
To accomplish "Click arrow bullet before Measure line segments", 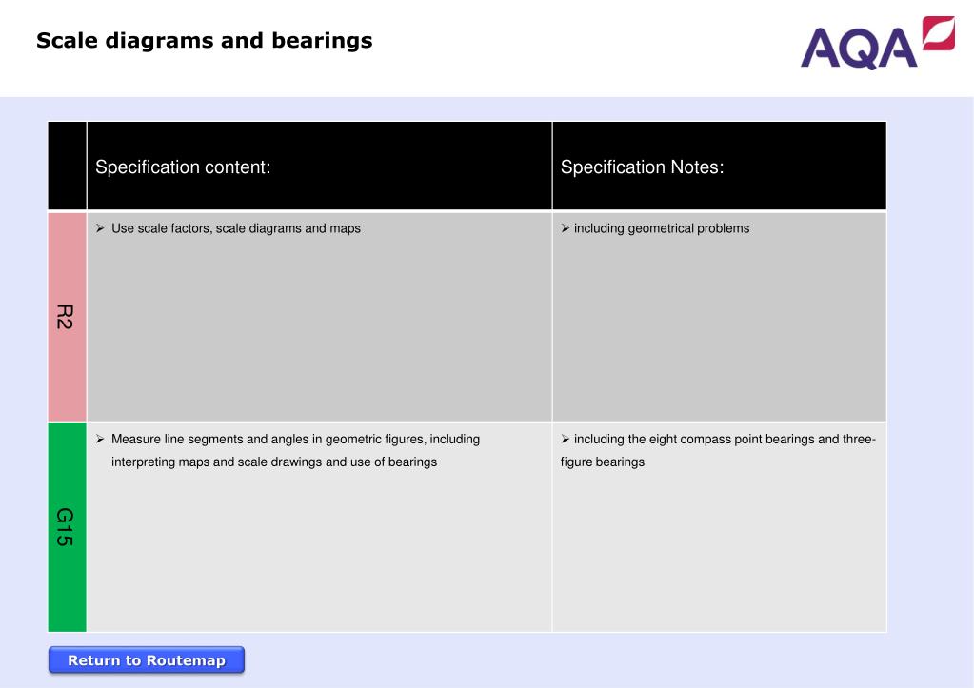I will 100,439.
